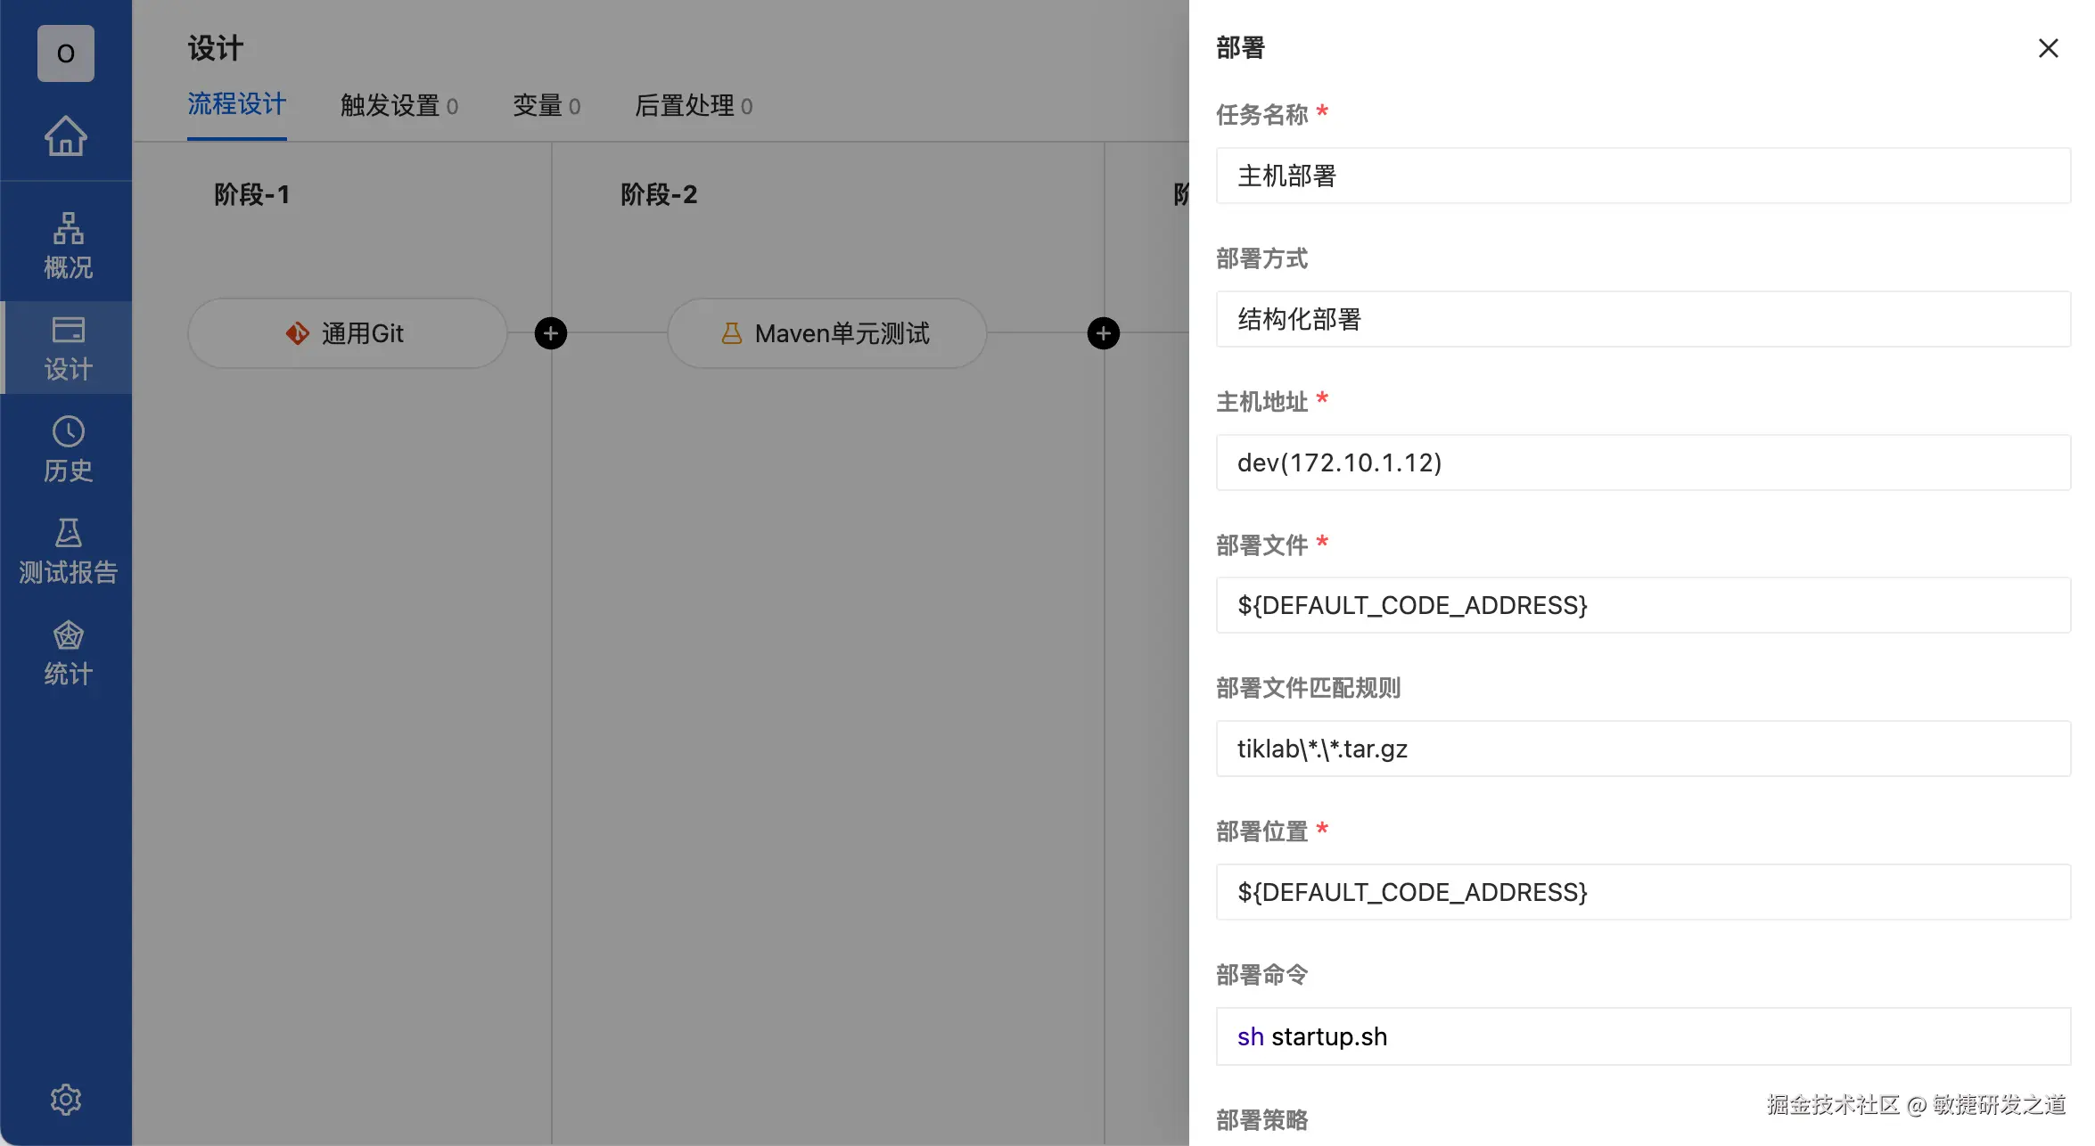Expand the 部署方式 dropdown
The height and width of the screenshot is (1146, 2095).
[1642, 319]
